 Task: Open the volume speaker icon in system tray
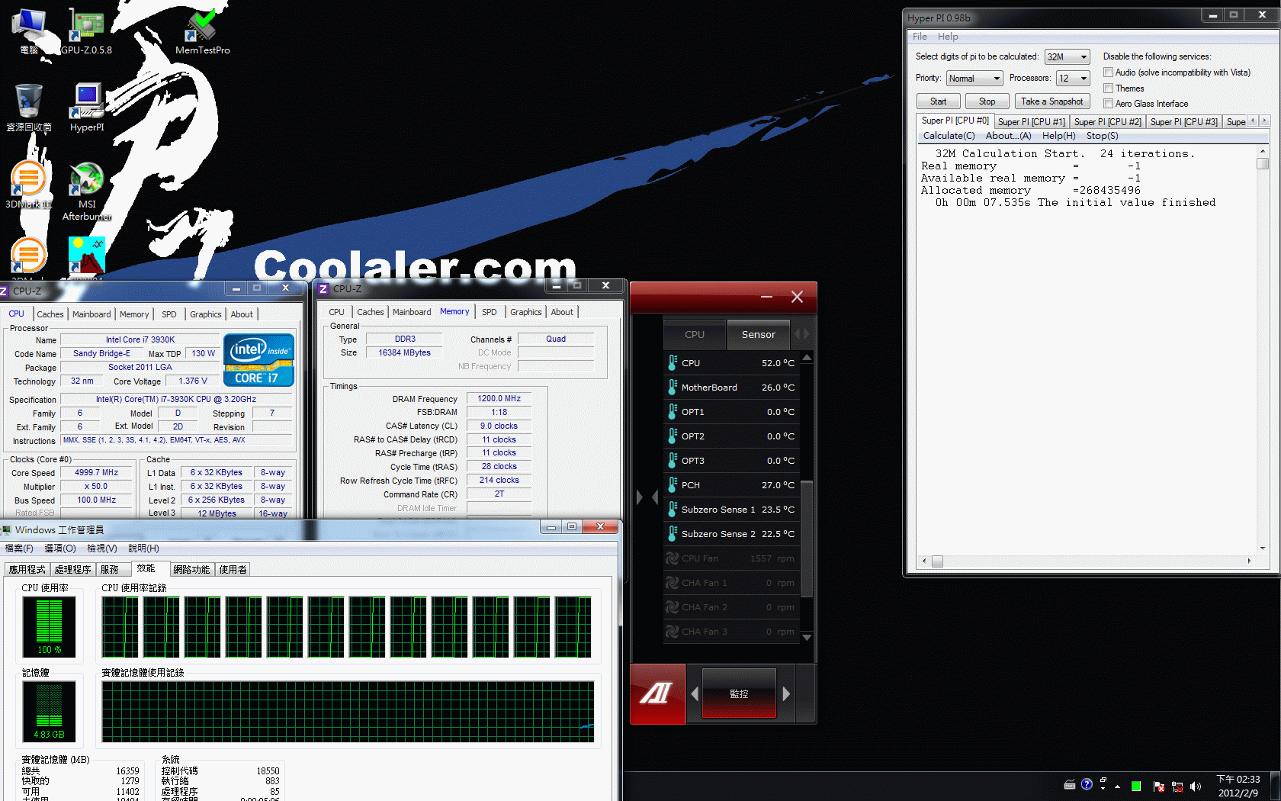(x=1196, y=786)
